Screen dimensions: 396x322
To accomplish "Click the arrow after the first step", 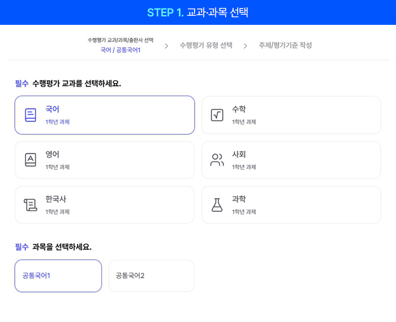I will point(166,46).
